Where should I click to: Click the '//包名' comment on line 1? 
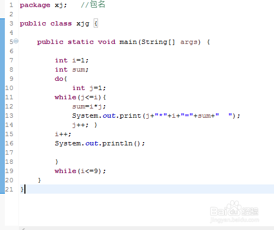pyautogui.click(x=93, y=4)
